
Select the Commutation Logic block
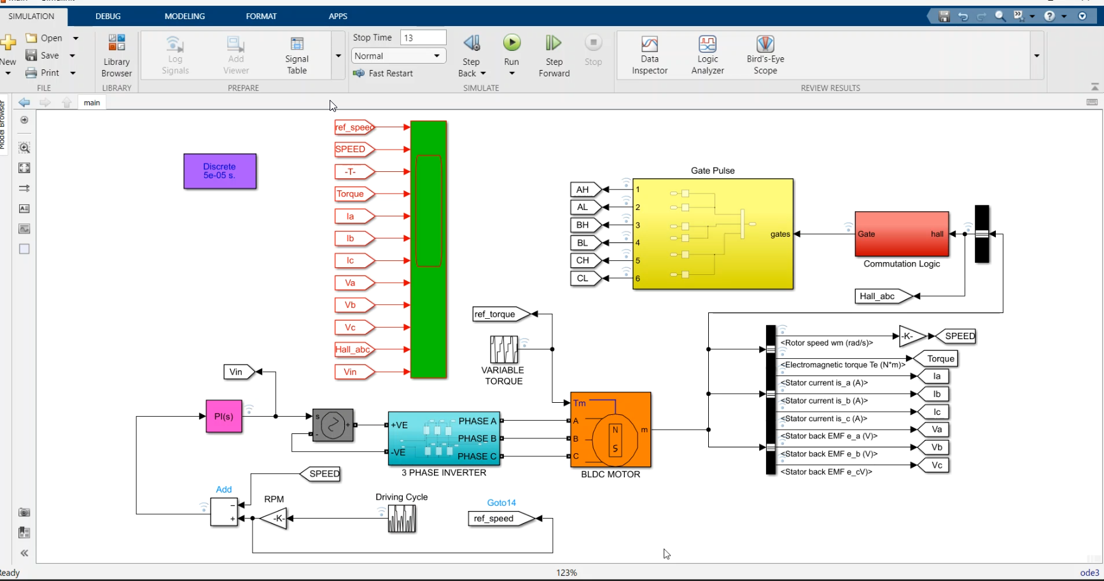[x=902, y=234]
